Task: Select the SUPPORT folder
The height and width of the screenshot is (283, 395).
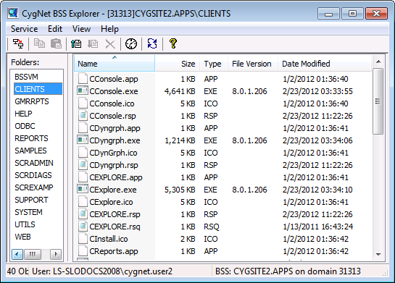Action: pos(31,200)
